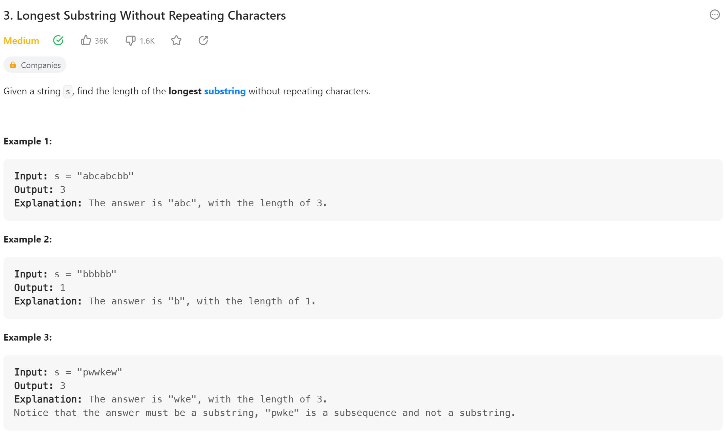Screen dimensions: 726x440
Task: Click the share arrow icon
Action: tap(203, 41)
